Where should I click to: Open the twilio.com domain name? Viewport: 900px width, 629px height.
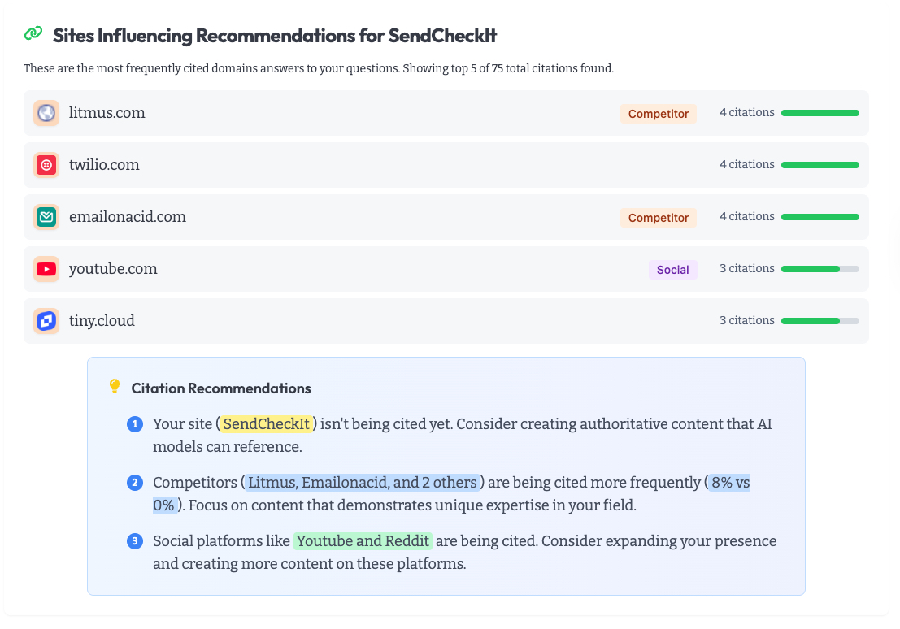pos(104,165)
